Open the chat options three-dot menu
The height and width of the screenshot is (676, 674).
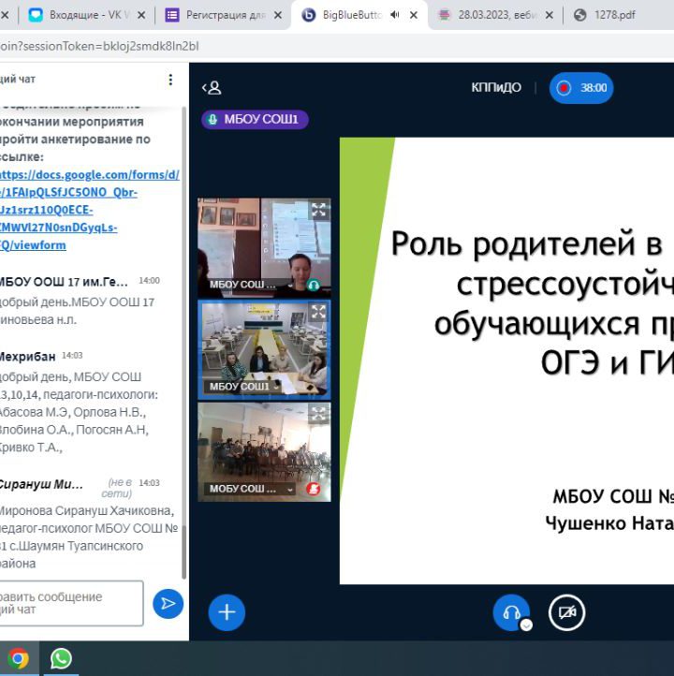pos(170,80)
